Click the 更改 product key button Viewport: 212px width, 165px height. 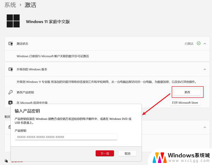(187, 92)
